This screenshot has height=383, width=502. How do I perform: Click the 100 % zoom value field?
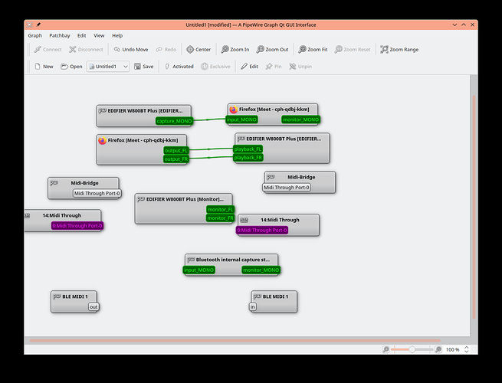tap(453, 349)
